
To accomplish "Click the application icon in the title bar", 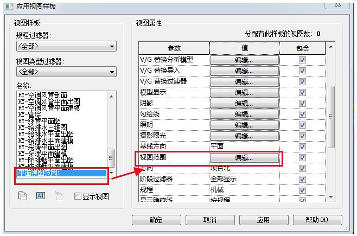I will 9,7.
